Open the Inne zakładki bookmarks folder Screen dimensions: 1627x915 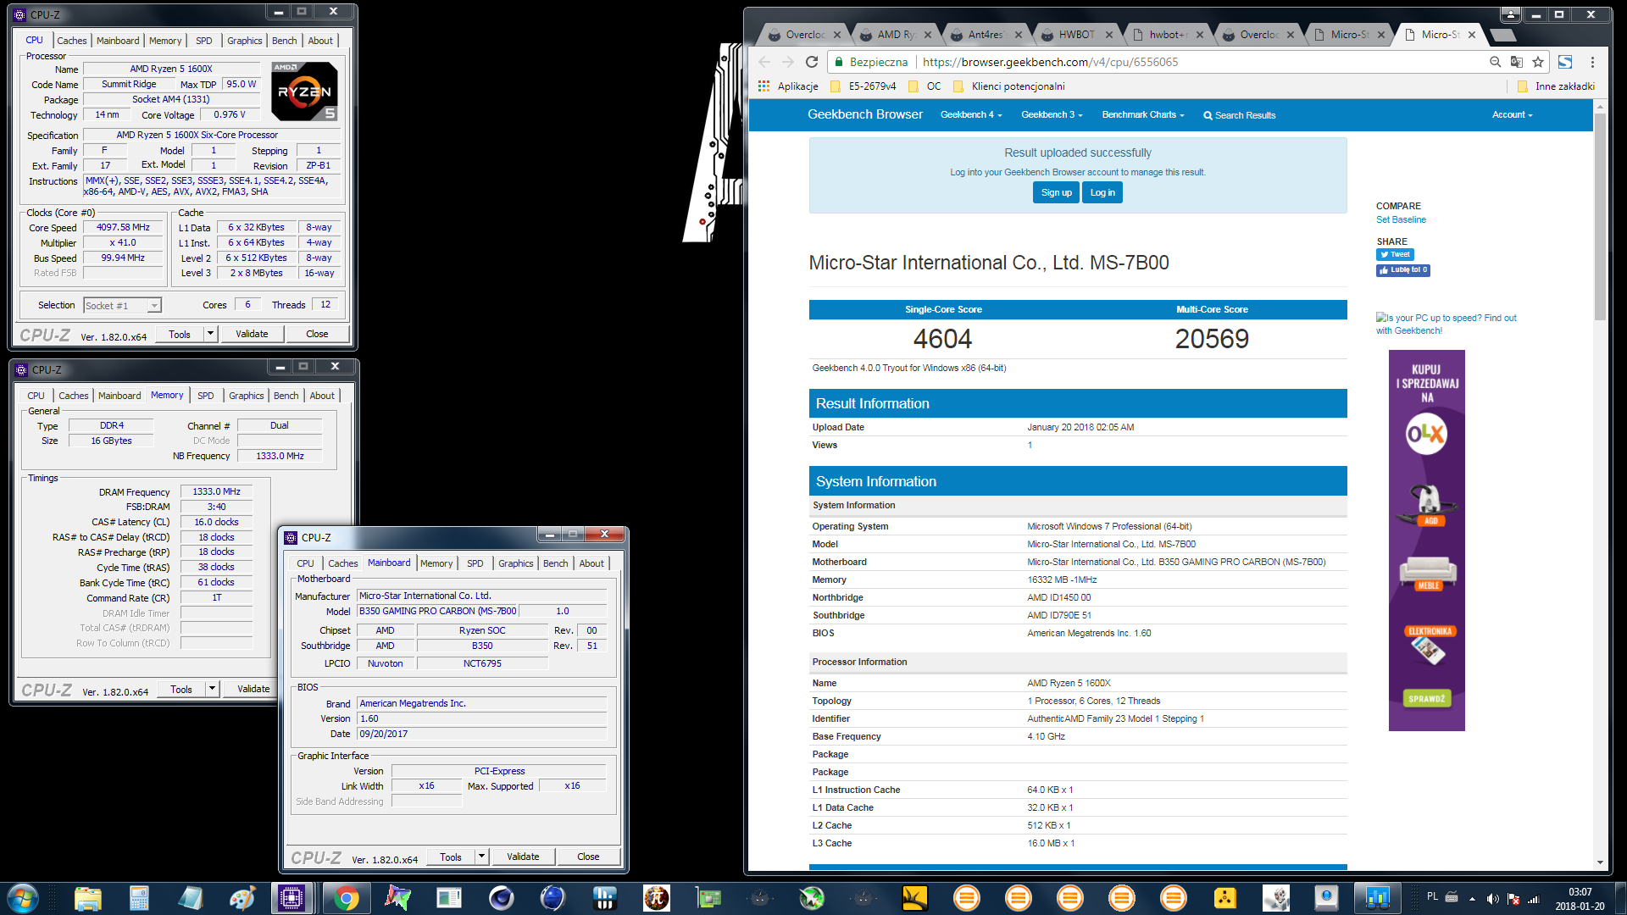1556,86
